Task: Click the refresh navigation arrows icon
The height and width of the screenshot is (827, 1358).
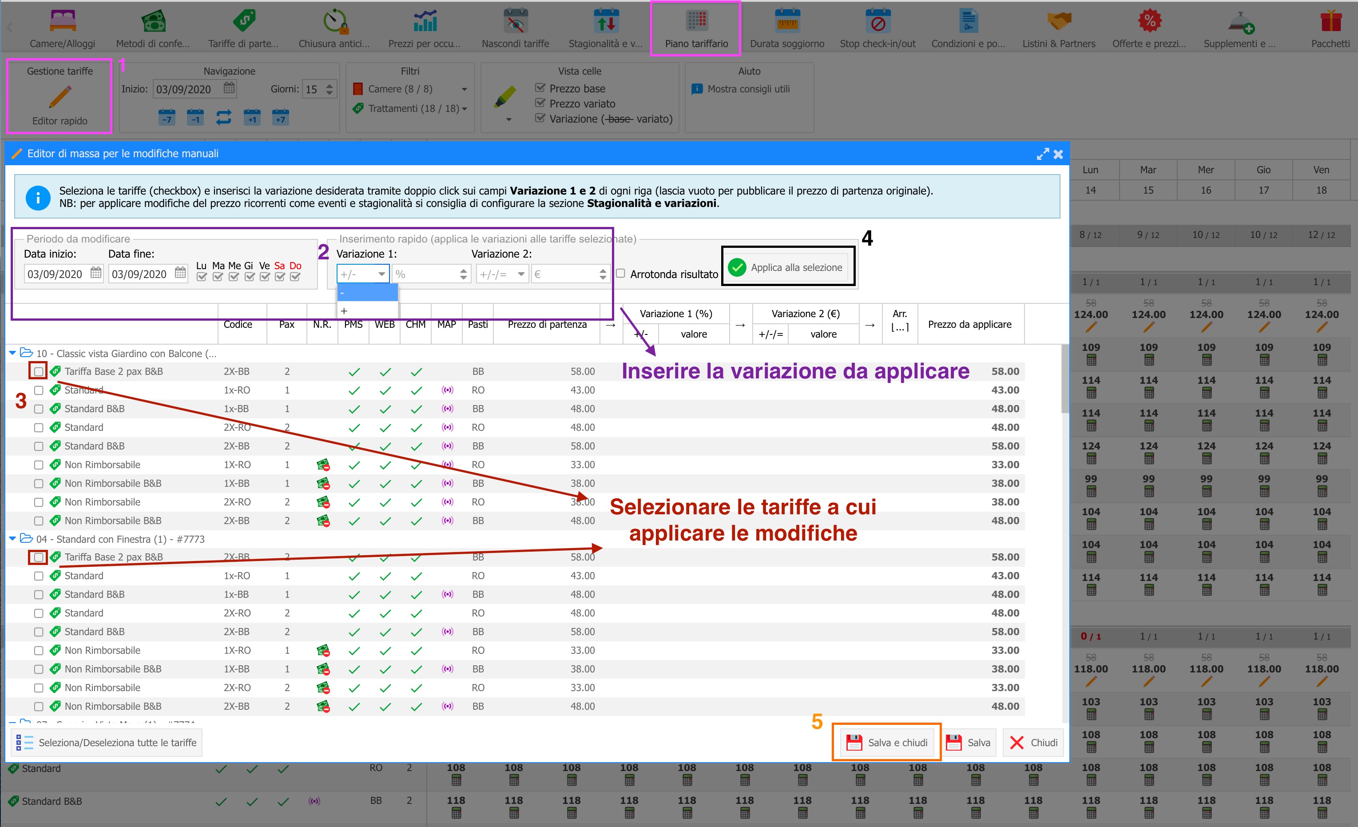Action: (x=224, y=117)
